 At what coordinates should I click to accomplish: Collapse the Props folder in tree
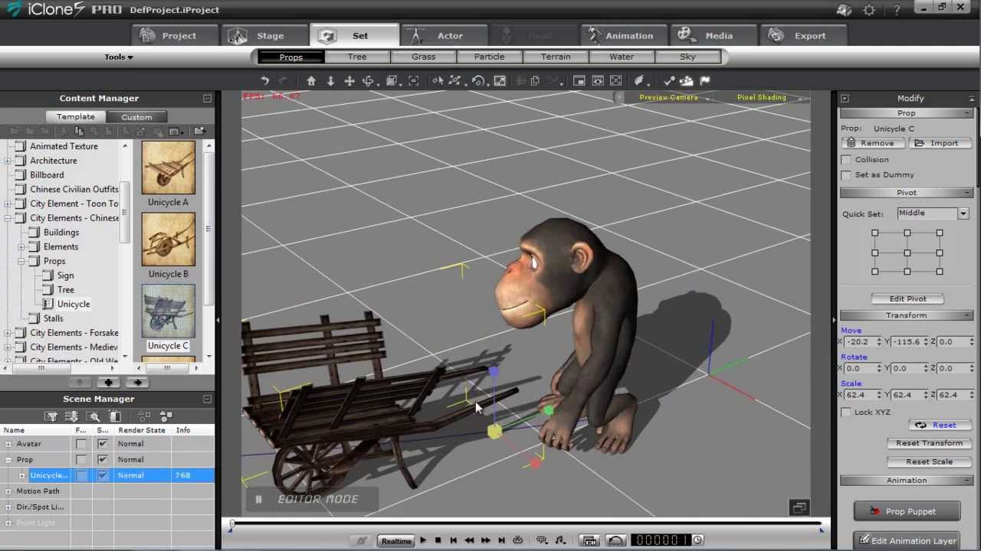[x=21, y=261]
